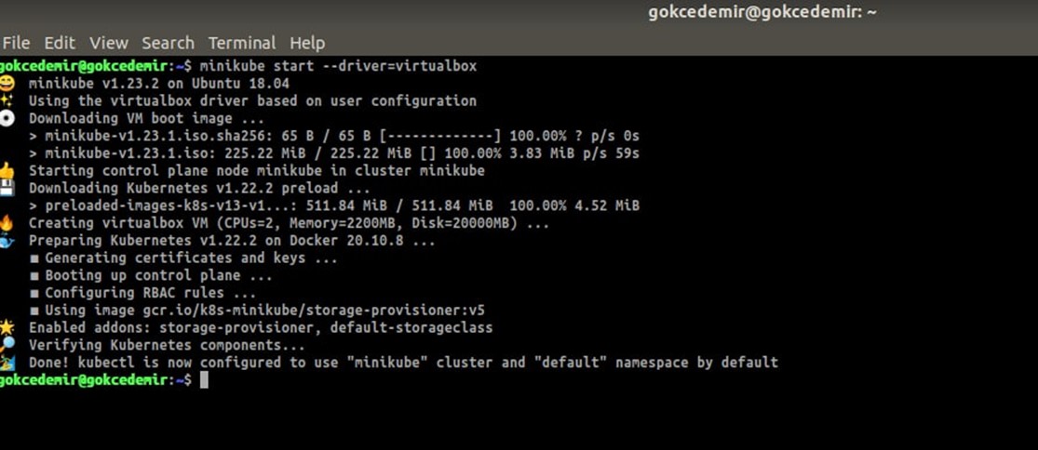Open the Edit menu
Viewport: 1038px width, 450px height.
tap(60, 43)
